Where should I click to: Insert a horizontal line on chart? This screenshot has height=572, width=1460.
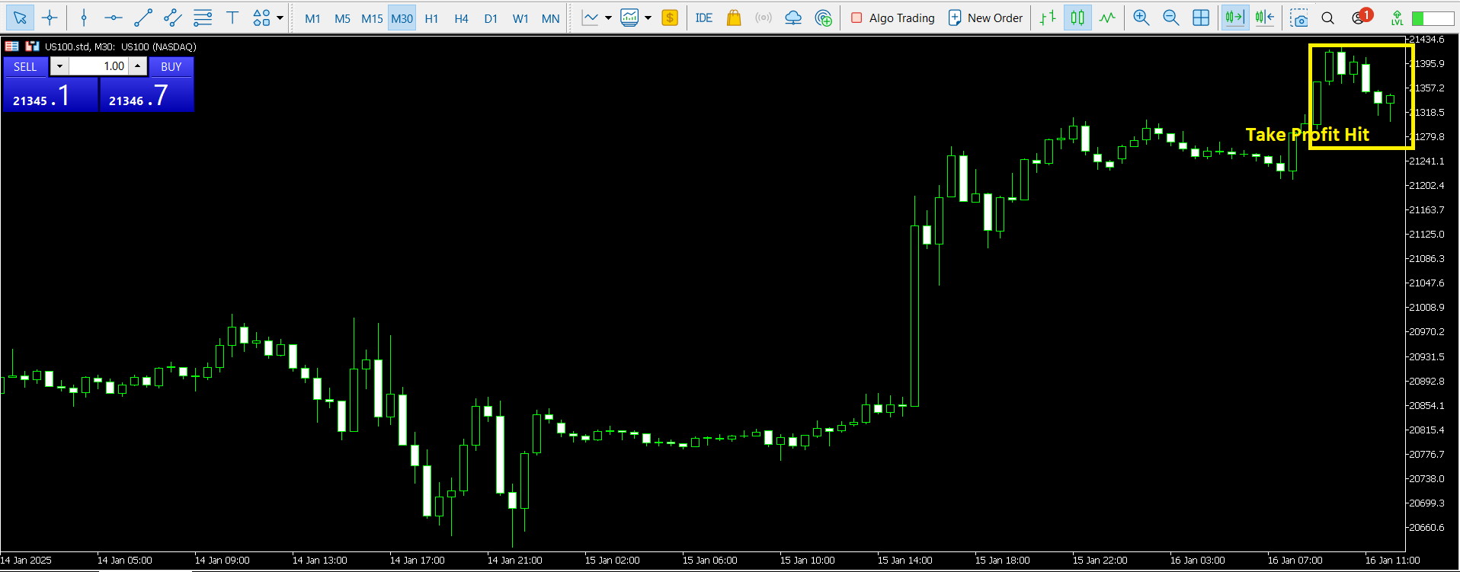tap(114, 18)
